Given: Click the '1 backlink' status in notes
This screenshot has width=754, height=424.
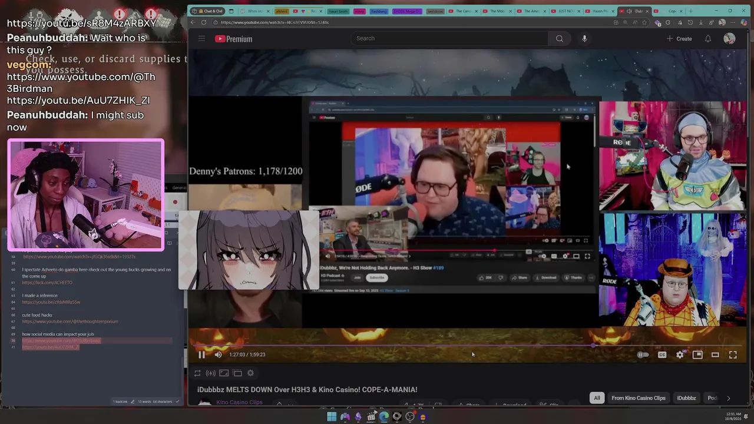Looking at the screenshot, I should pyautogui.click(x=120, y=402).
